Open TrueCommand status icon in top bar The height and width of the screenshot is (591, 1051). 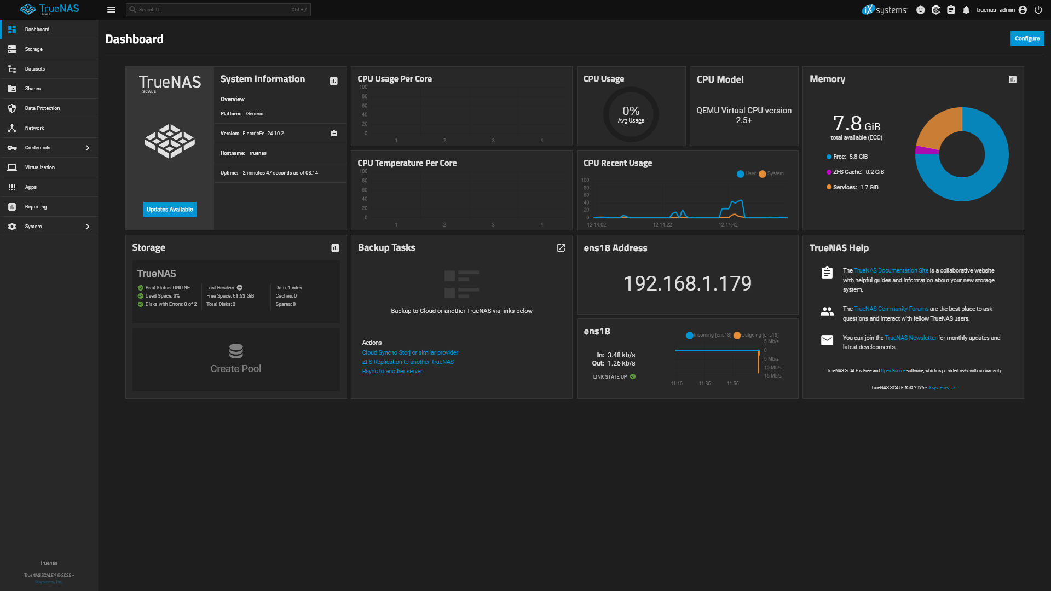point(935,10)
